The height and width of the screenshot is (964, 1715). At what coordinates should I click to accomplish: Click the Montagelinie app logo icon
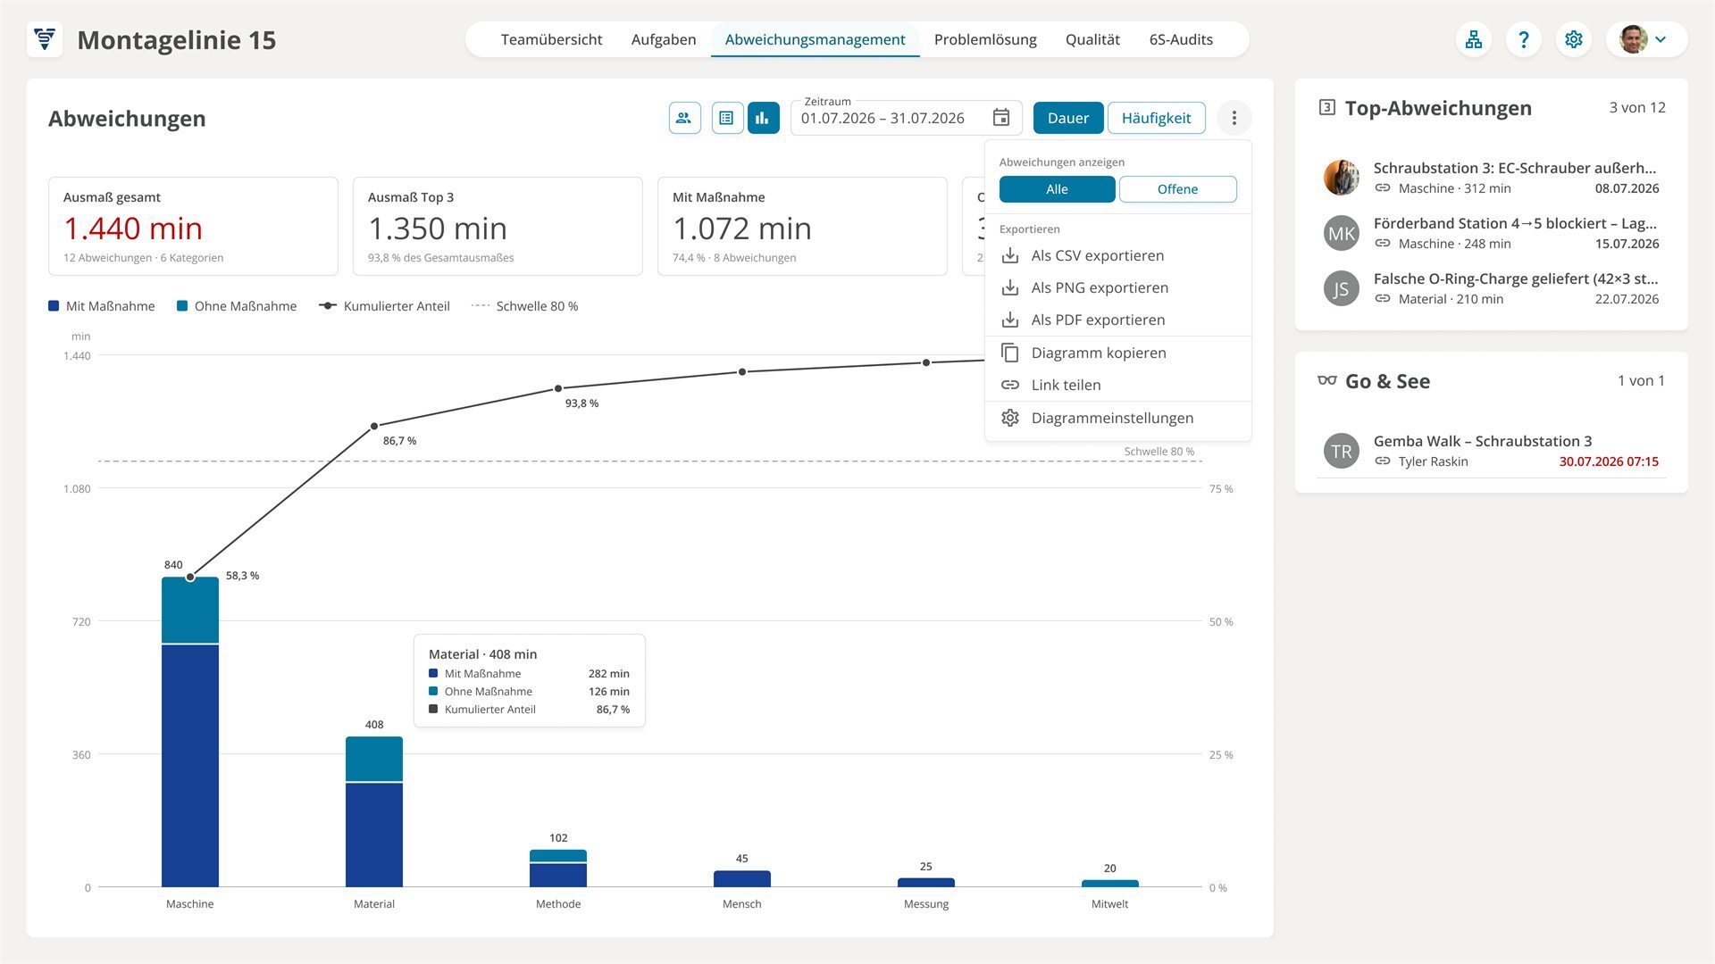click(x=45, y=39)
